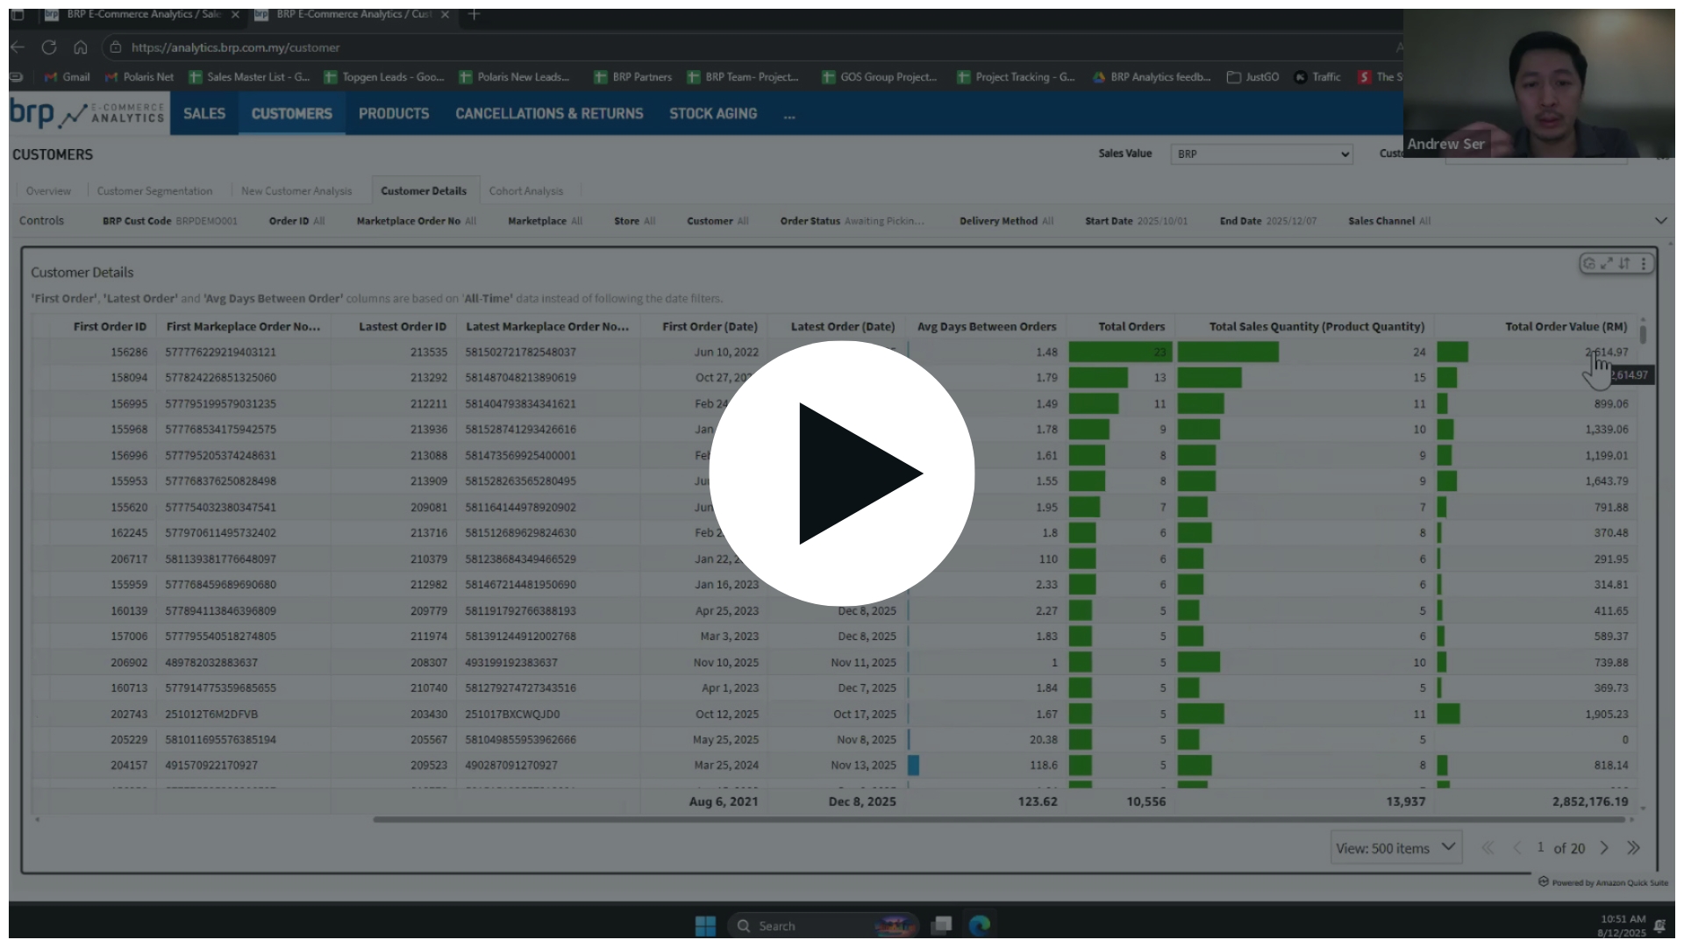1684x947 pixels.
Task: Switch to Cohort Analysis tab
Action: coord(525,191)
